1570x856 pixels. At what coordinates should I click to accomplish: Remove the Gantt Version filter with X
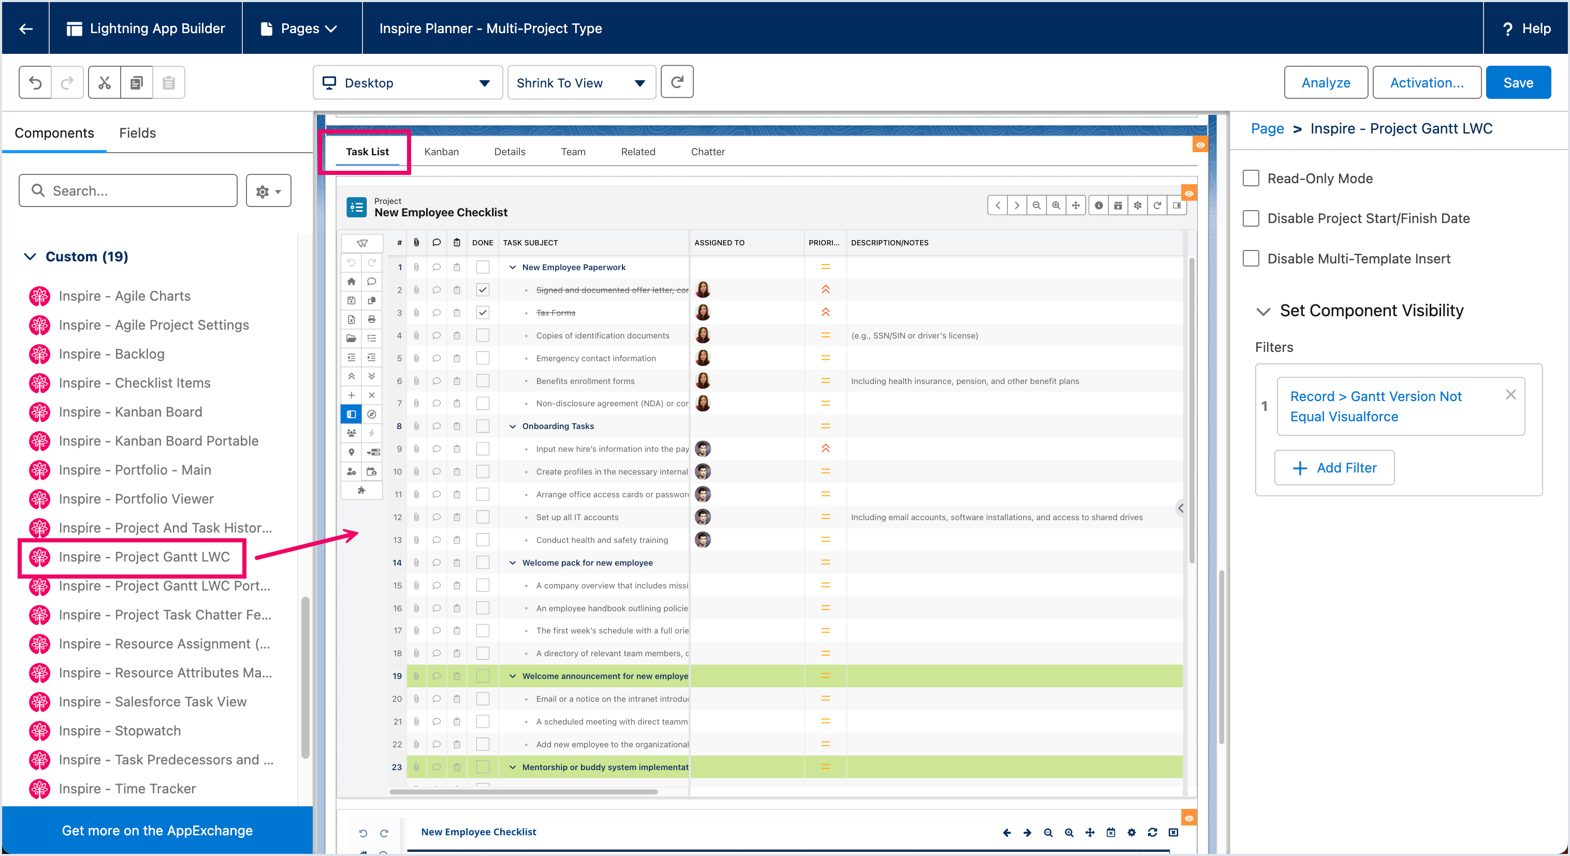tap(1510, 395)
